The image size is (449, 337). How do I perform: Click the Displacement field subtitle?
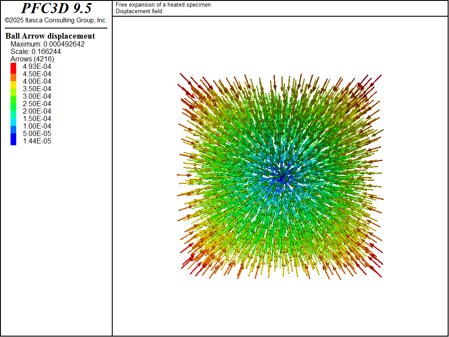(139, 11)
